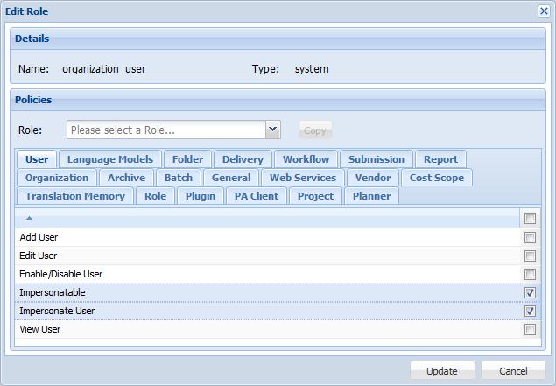This screenshot has height=386, width=556.
Task: Open the Workflow tab
Action: 306,159
